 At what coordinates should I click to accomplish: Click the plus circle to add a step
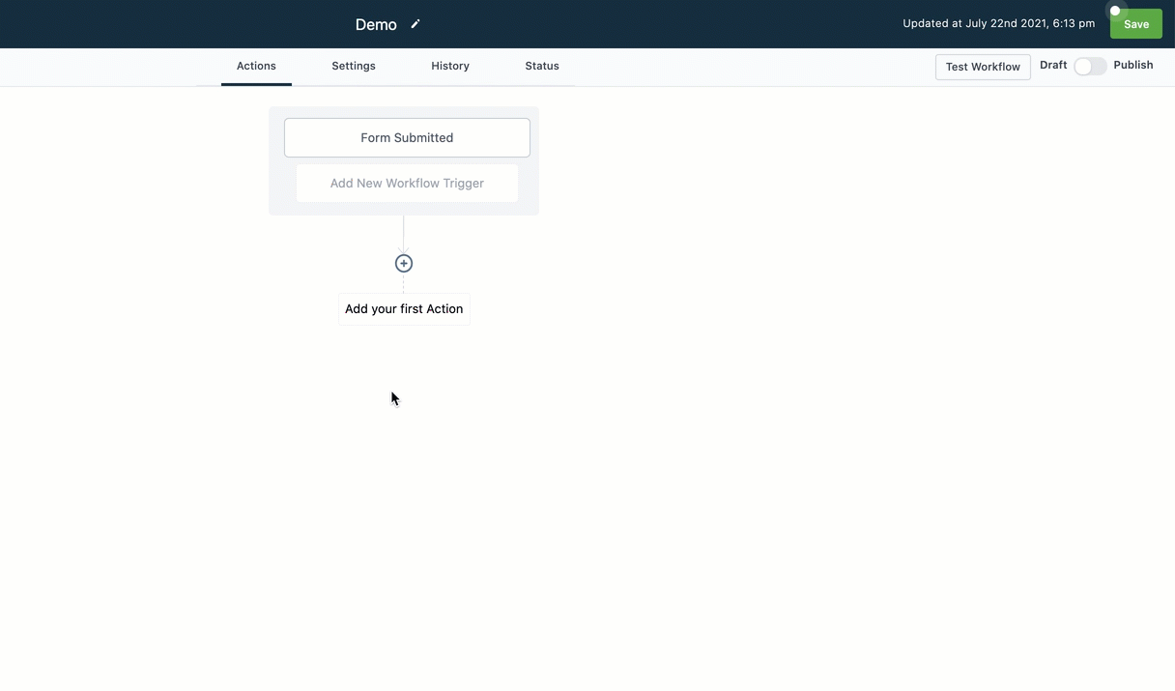(x=404, y=263)
